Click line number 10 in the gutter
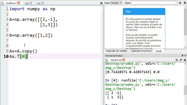Screen dimensions: 187x105 (x=6, y=56)
